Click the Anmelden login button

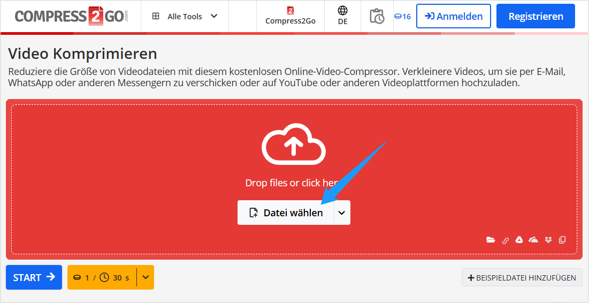click(x=454, y=16)
